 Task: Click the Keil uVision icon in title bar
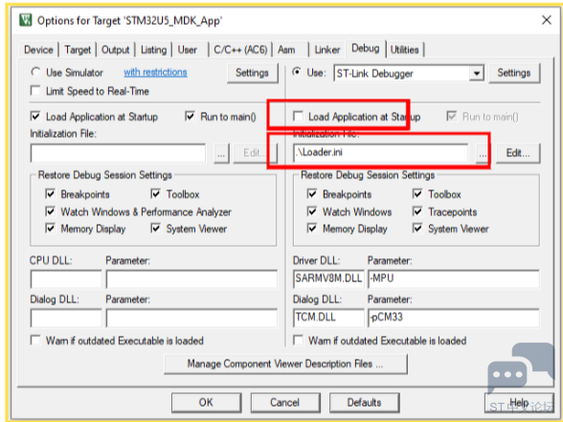(26, 20)
